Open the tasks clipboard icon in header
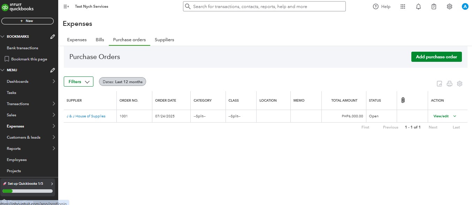 coord(434,7)
